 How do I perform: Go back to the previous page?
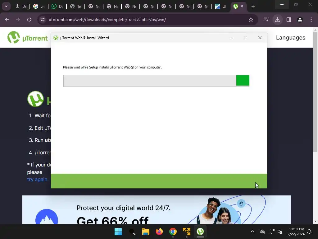tap(7, 20)
